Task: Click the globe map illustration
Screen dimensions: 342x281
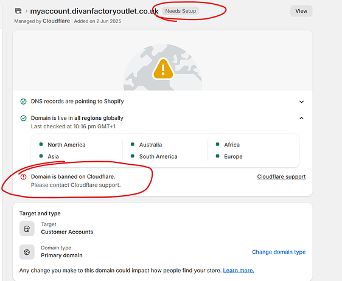Action: (x=162, y=67)
